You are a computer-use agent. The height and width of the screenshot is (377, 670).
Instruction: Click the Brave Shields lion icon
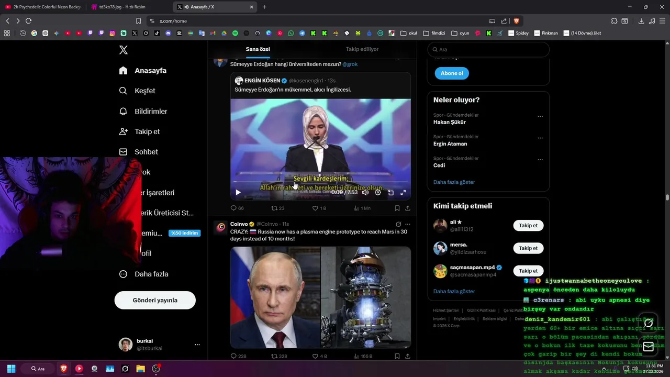point(516,21)
